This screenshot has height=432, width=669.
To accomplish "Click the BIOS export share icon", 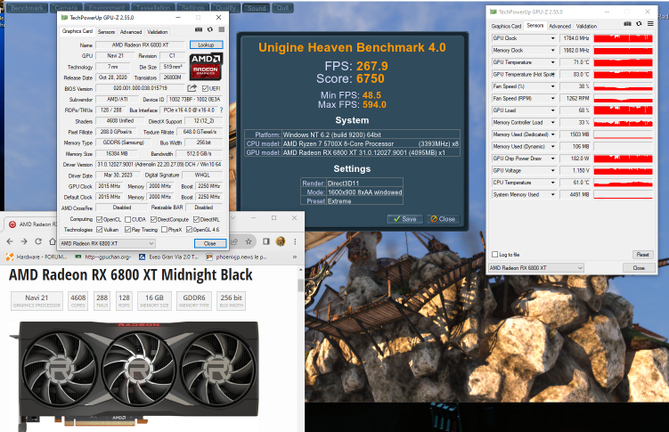I will [192, 88].
